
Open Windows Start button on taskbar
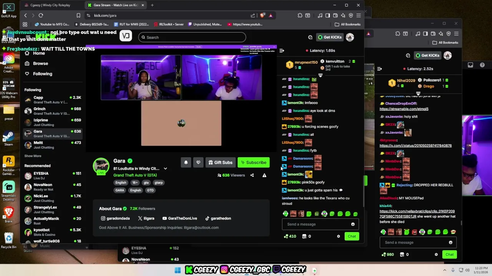click(178, 270)
